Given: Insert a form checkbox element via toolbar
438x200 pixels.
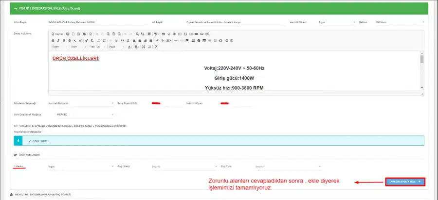Looking at the screenshot, I should coord(169,34).
